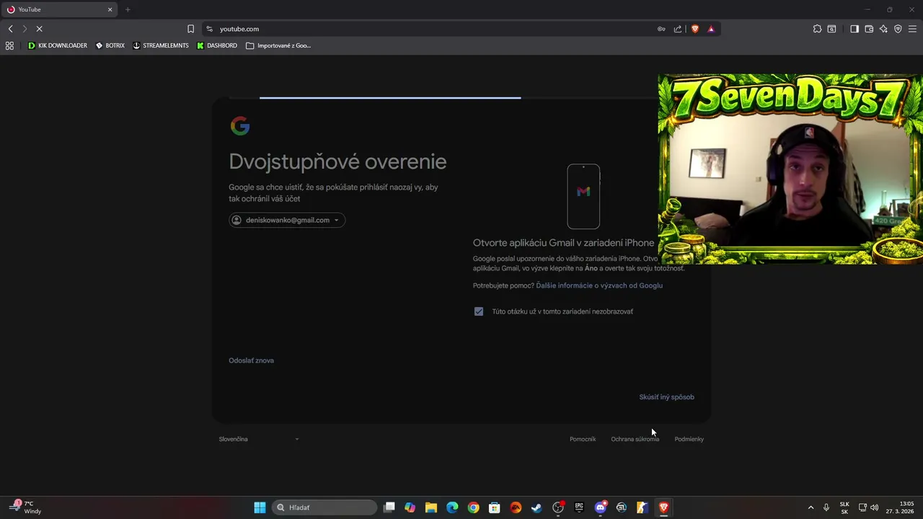This screenshot has height=519, width=923.
Task: Open KIK DOWNLOADER bookmark
Action: coord(57,45)
